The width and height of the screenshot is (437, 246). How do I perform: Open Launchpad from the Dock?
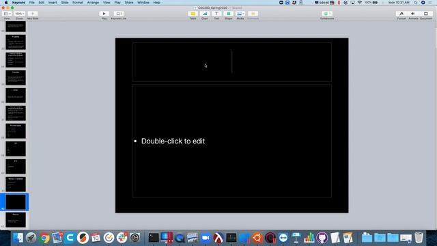coord(31,238)
